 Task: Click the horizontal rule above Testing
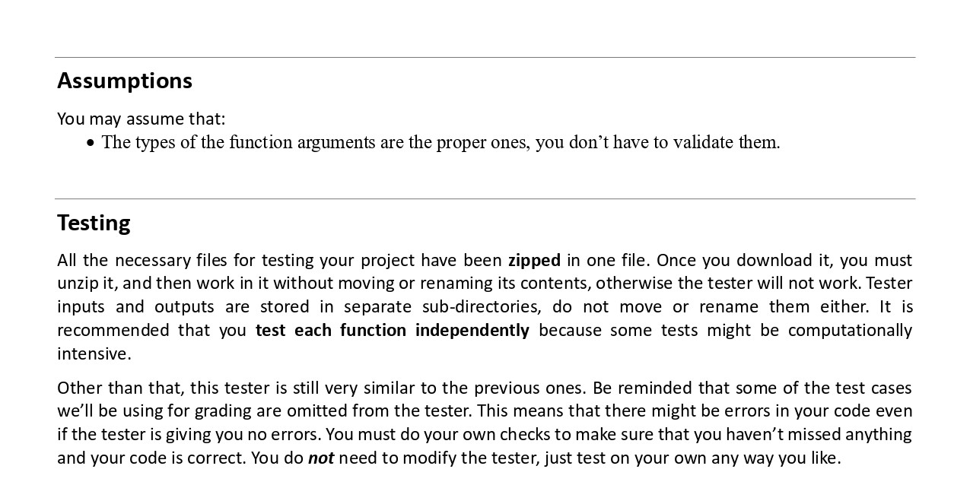(485, 199)
